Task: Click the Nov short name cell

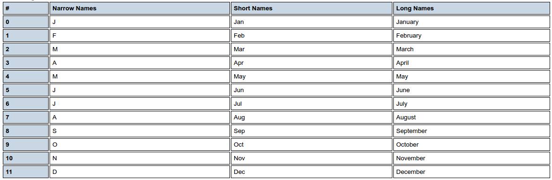Action: (312, 158)
